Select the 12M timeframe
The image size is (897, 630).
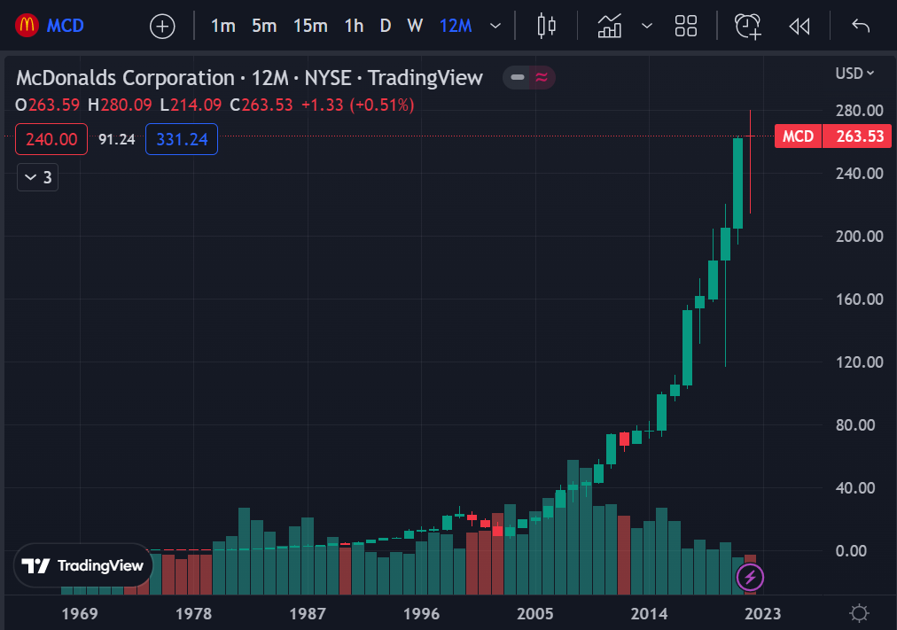pyautogui.click(x=456, y=26)
